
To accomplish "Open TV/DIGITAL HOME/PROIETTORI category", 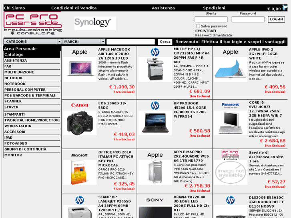I will (x=32, y=120).
